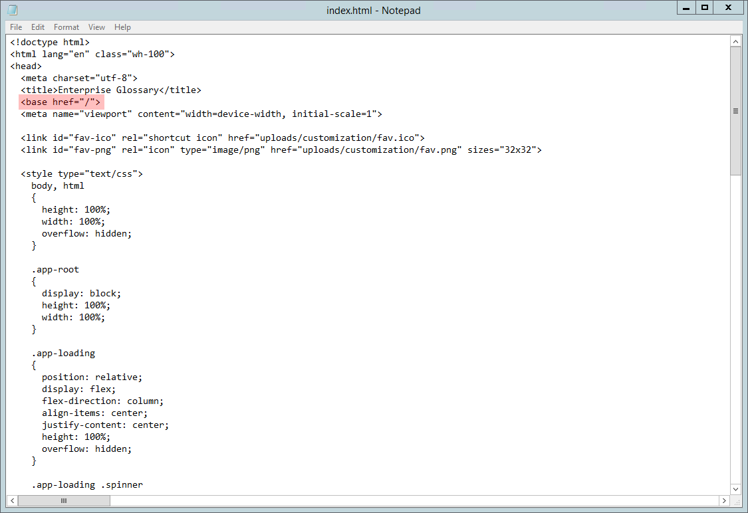Open the File menu
Image resolution: width=748 pixels, height=513 pixels.
[x=16, y=27]
